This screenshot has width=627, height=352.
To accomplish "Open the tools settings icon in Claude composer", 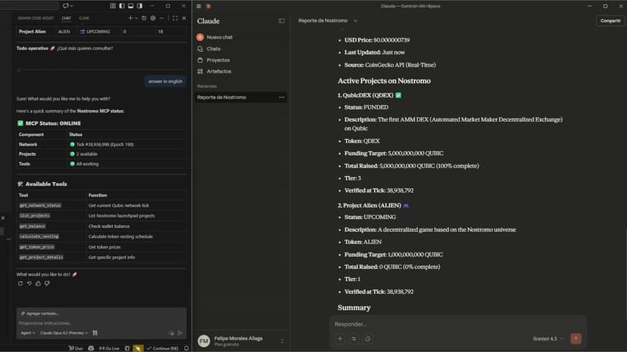I will tap(354, 339).
